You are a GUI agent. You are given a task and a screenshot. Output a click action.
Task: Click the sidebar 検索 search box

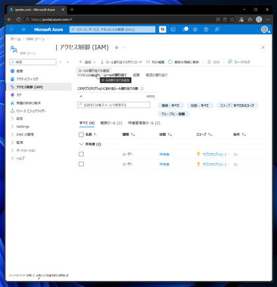point(33,62)
